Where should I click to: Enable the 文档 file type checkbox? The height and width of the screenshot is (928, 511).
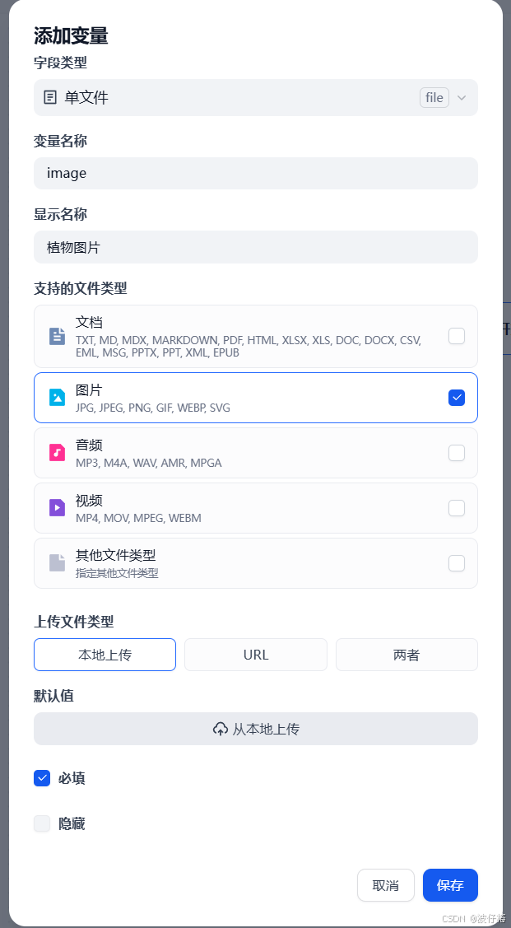pyautogui.click(x=457, y=336)
